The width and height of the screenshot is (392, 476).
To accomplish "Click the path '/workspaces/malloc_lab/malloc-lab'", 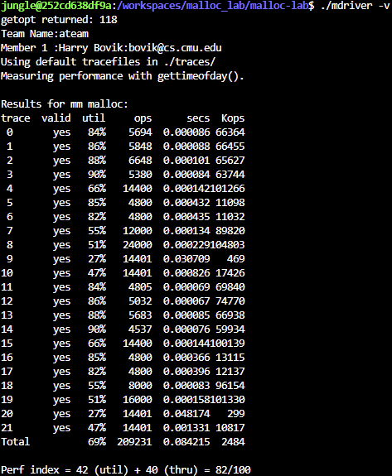I will pos(212,6).
